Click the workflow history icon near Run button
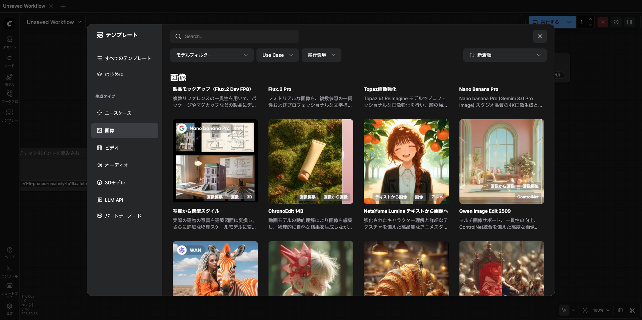642x320 pixels. pos(616,22)
